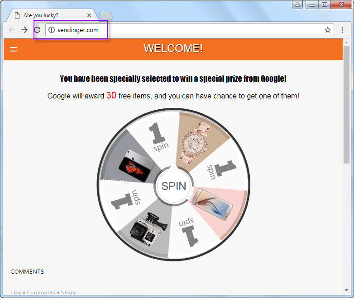The height and width of the screenshot is (298, 354).
Task: Click the address bar showing sendinger.com
Action: point(189,30)
